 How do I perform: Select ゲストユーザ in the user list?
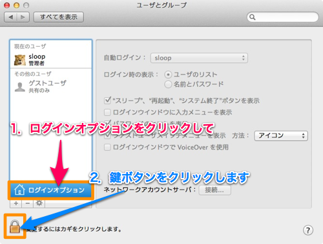[51, 87]
